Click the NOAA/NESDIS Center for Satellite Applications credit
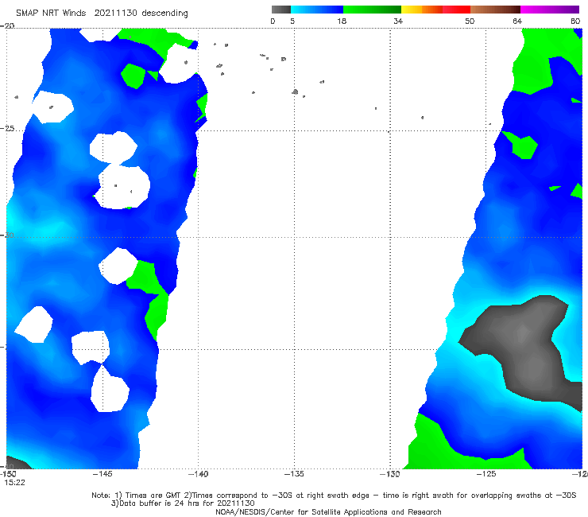Viewport: 588px width, 517px height. point(328,512)
